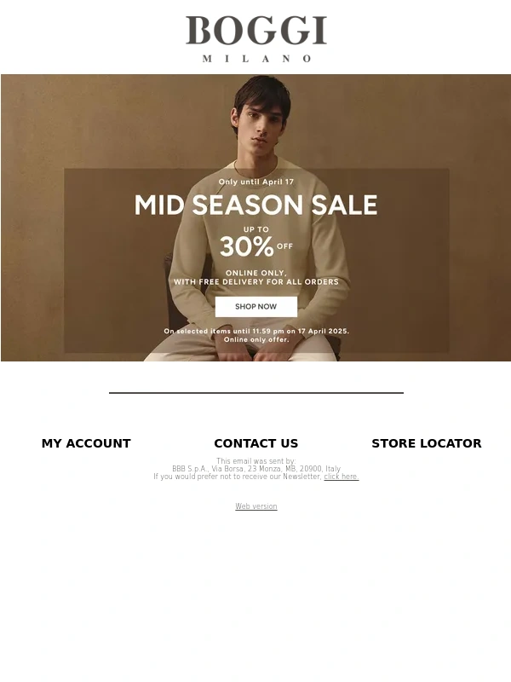Click the MILANO subtitle under the logo
The image size is (511, 682).
tap(256, 58)
